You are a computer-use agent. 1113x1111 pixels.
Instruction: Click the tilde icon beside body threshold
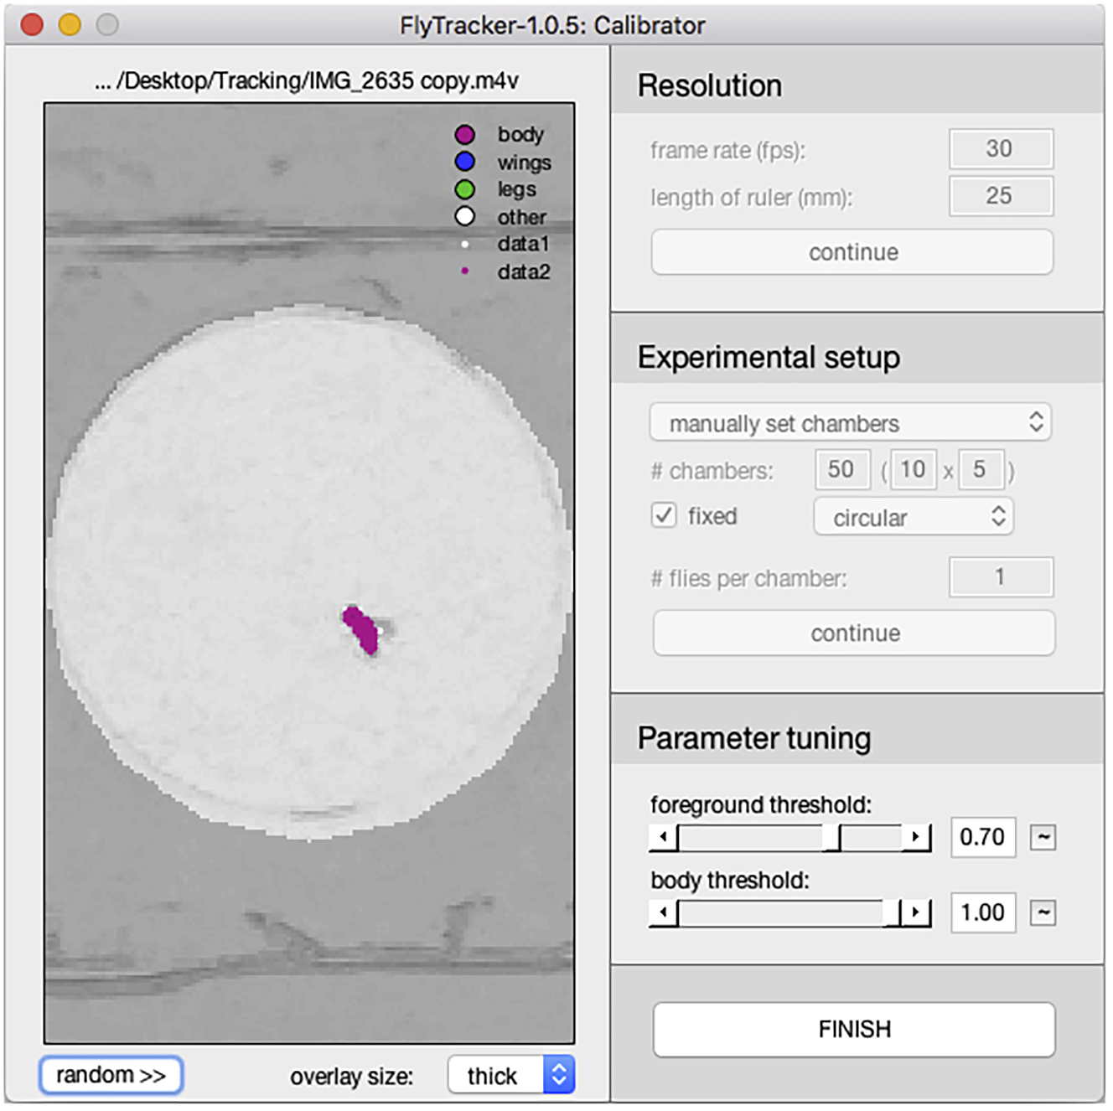tap(1042, 912)
